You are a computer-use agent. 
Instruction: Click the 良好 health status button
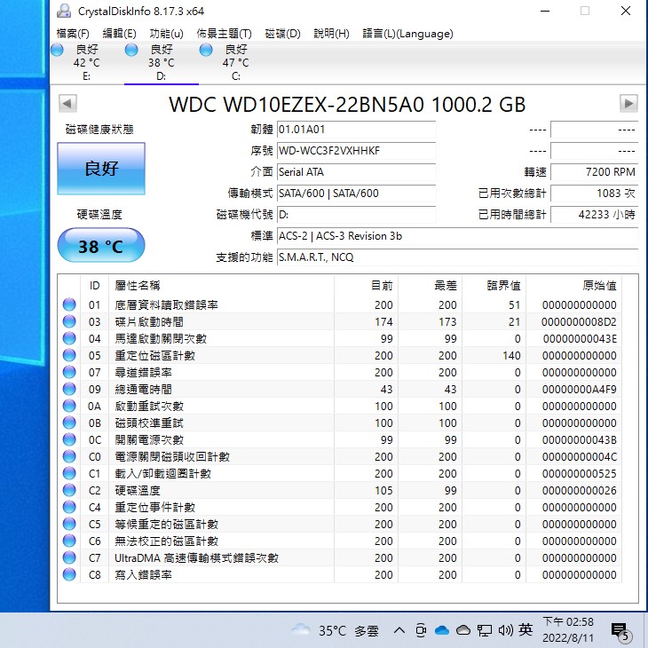(x=101, y=169)
